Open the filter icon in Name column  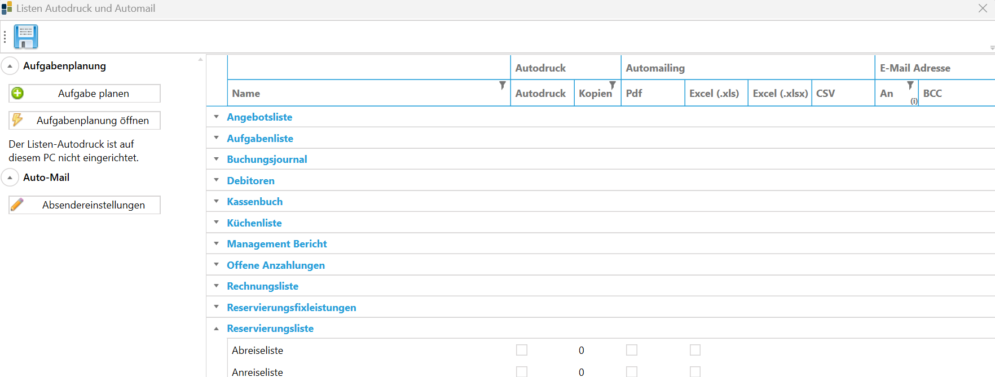502,86
